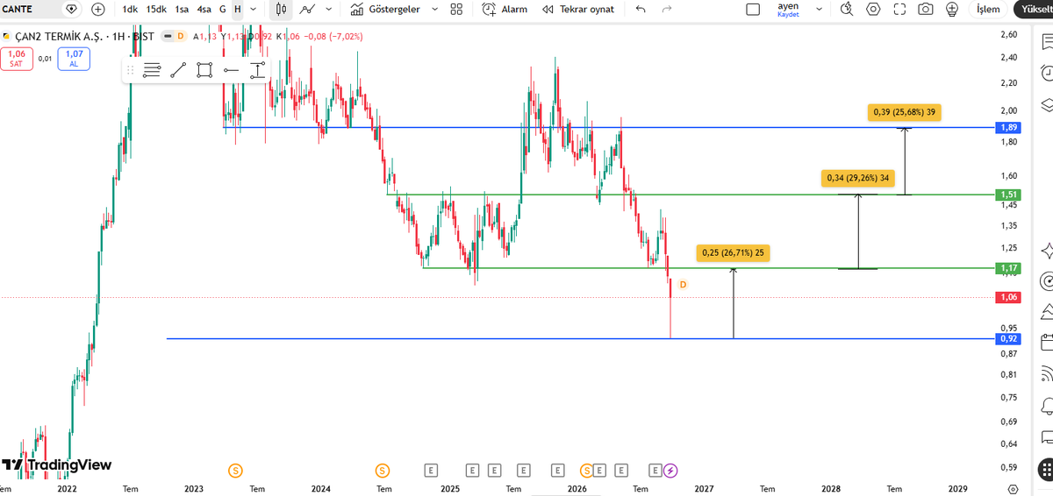Click the ayen Kaydet layout name
The width and height of the screenshot is (1053, 496).
[x=788, y=10]
